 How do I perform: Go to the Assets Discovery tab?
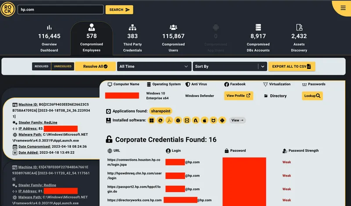pos(299,39)
